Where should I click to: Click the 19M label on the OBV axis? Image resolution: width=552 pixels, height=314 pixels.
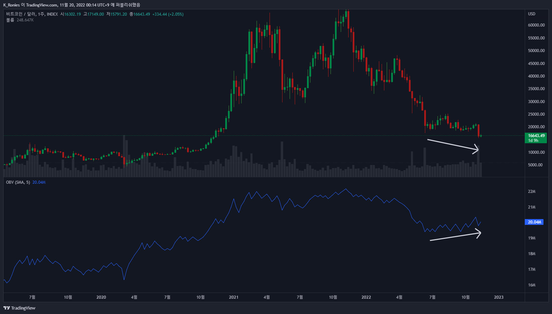(532, 238)
